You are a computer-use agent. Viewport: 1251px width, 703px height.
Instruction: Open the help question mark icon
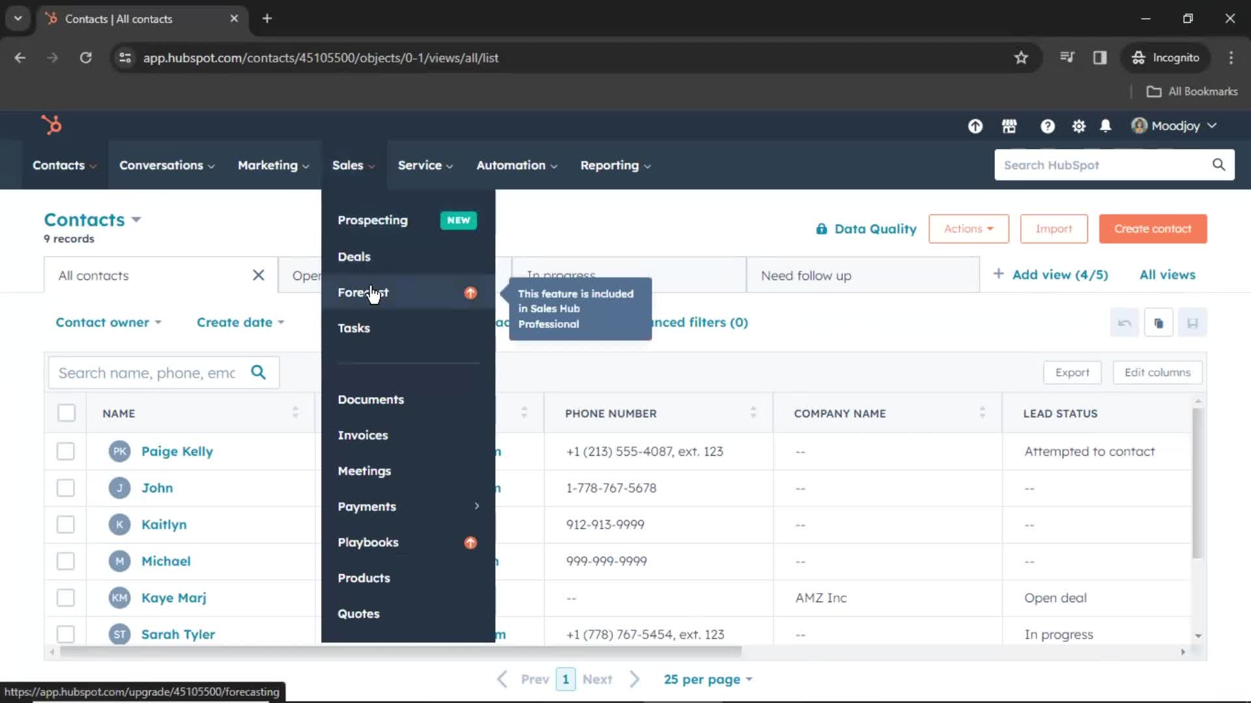point(1047,126)
